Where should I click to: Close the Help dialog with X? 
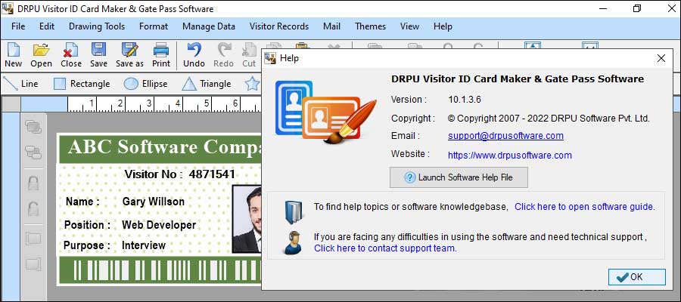pyautogui.click(x=661, y=58)
